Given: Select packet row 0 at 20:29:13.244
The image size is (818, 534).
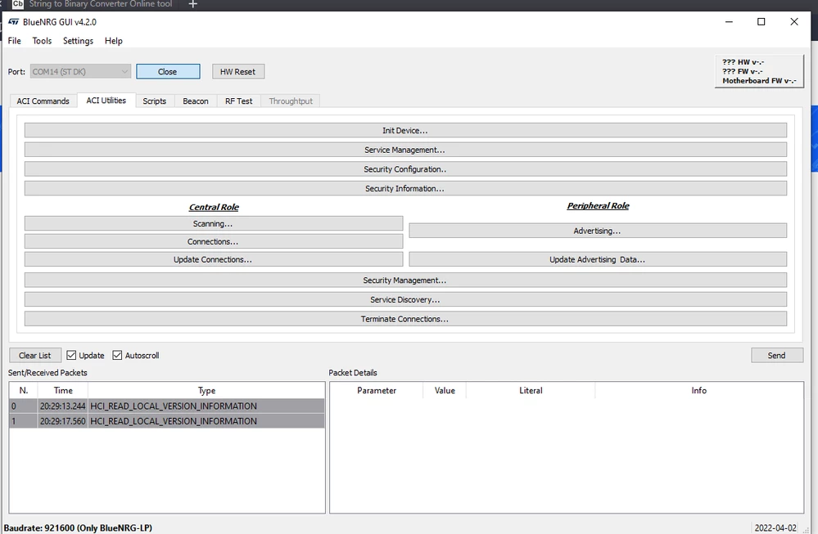Looking at the screenshot, I should coord(166,406).
